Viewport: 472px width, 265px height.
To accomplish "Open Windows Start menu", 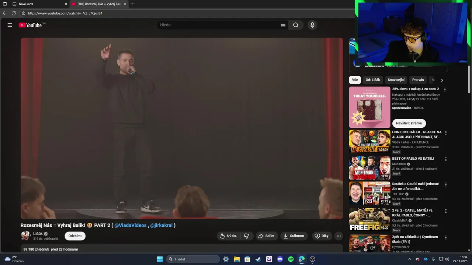I will tap(160, 259).
